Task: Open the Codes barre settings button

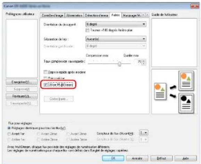Action: (59, 99)
